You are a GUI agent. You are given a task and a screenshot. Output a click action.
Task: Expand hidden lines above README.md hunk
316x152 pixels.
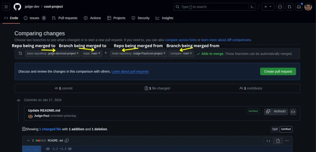pyautogui.click(x=32, y=149)
